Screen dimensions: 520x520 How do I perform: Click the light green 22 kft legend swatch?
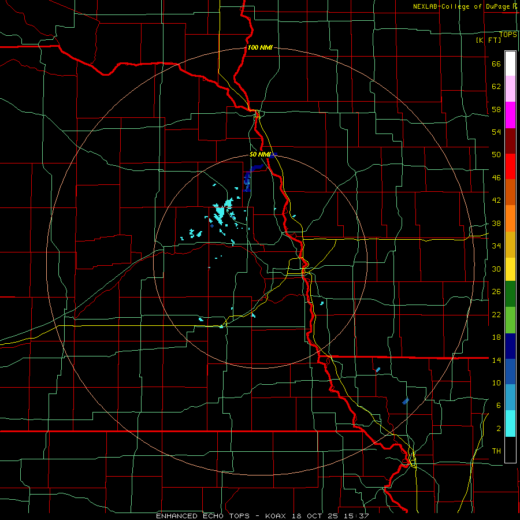coord(510,320)
